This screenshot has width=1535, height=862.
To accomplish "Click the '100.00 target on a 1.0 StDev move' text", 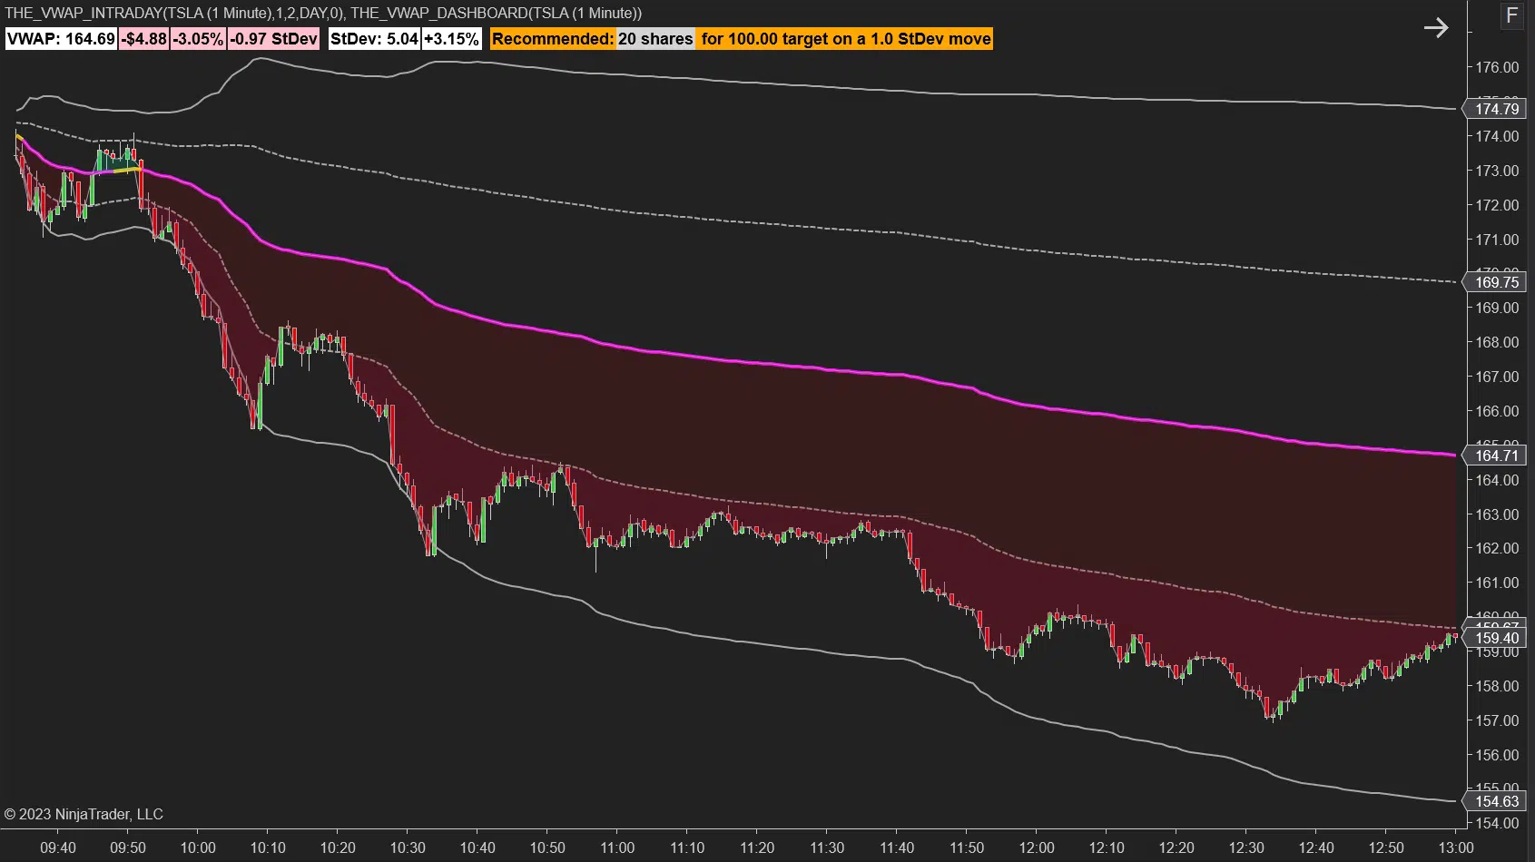I will coord(860,39).
